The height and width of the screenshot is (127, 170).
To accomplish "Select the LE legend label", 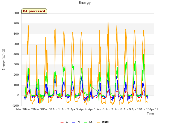I will pyautogui.click(x=91, y=122).
